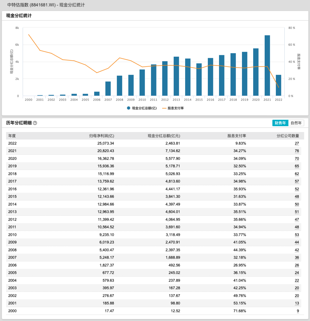Image resolution: width=310 pixels, height=321 pixels.
Task: Open dividend company count 62 for 2018
Action: pyautogui.click(x=297, y=174)
